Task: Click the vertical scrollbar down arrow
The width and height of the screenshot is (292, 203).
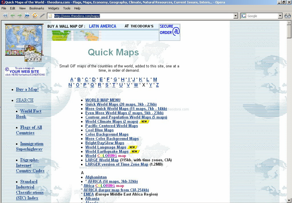Action: click(x=289, y=200)
